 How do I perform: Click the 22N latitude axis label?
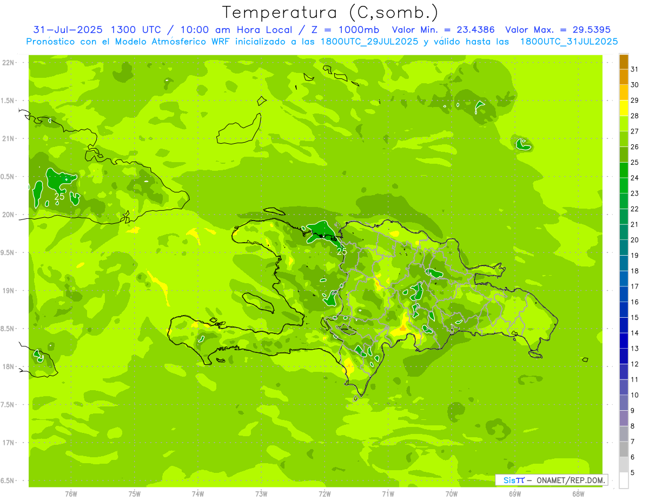tap(9, 63)
